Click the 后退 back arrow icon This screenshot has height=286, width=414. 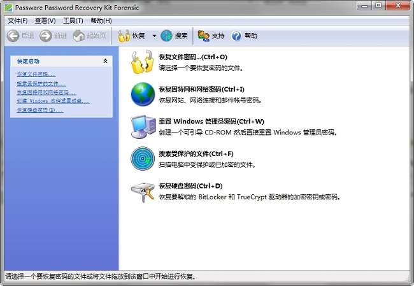tap(13, 36)
